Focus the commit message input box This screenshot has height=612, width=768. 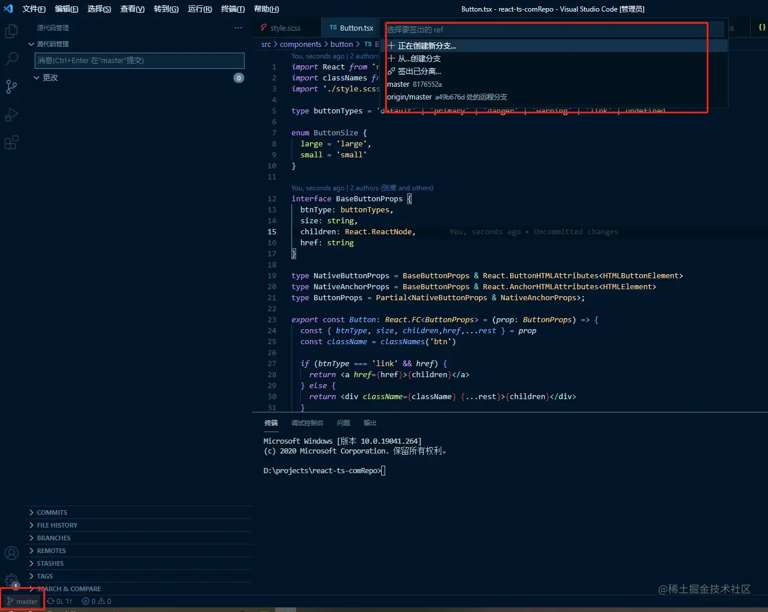tap(139, 60)
